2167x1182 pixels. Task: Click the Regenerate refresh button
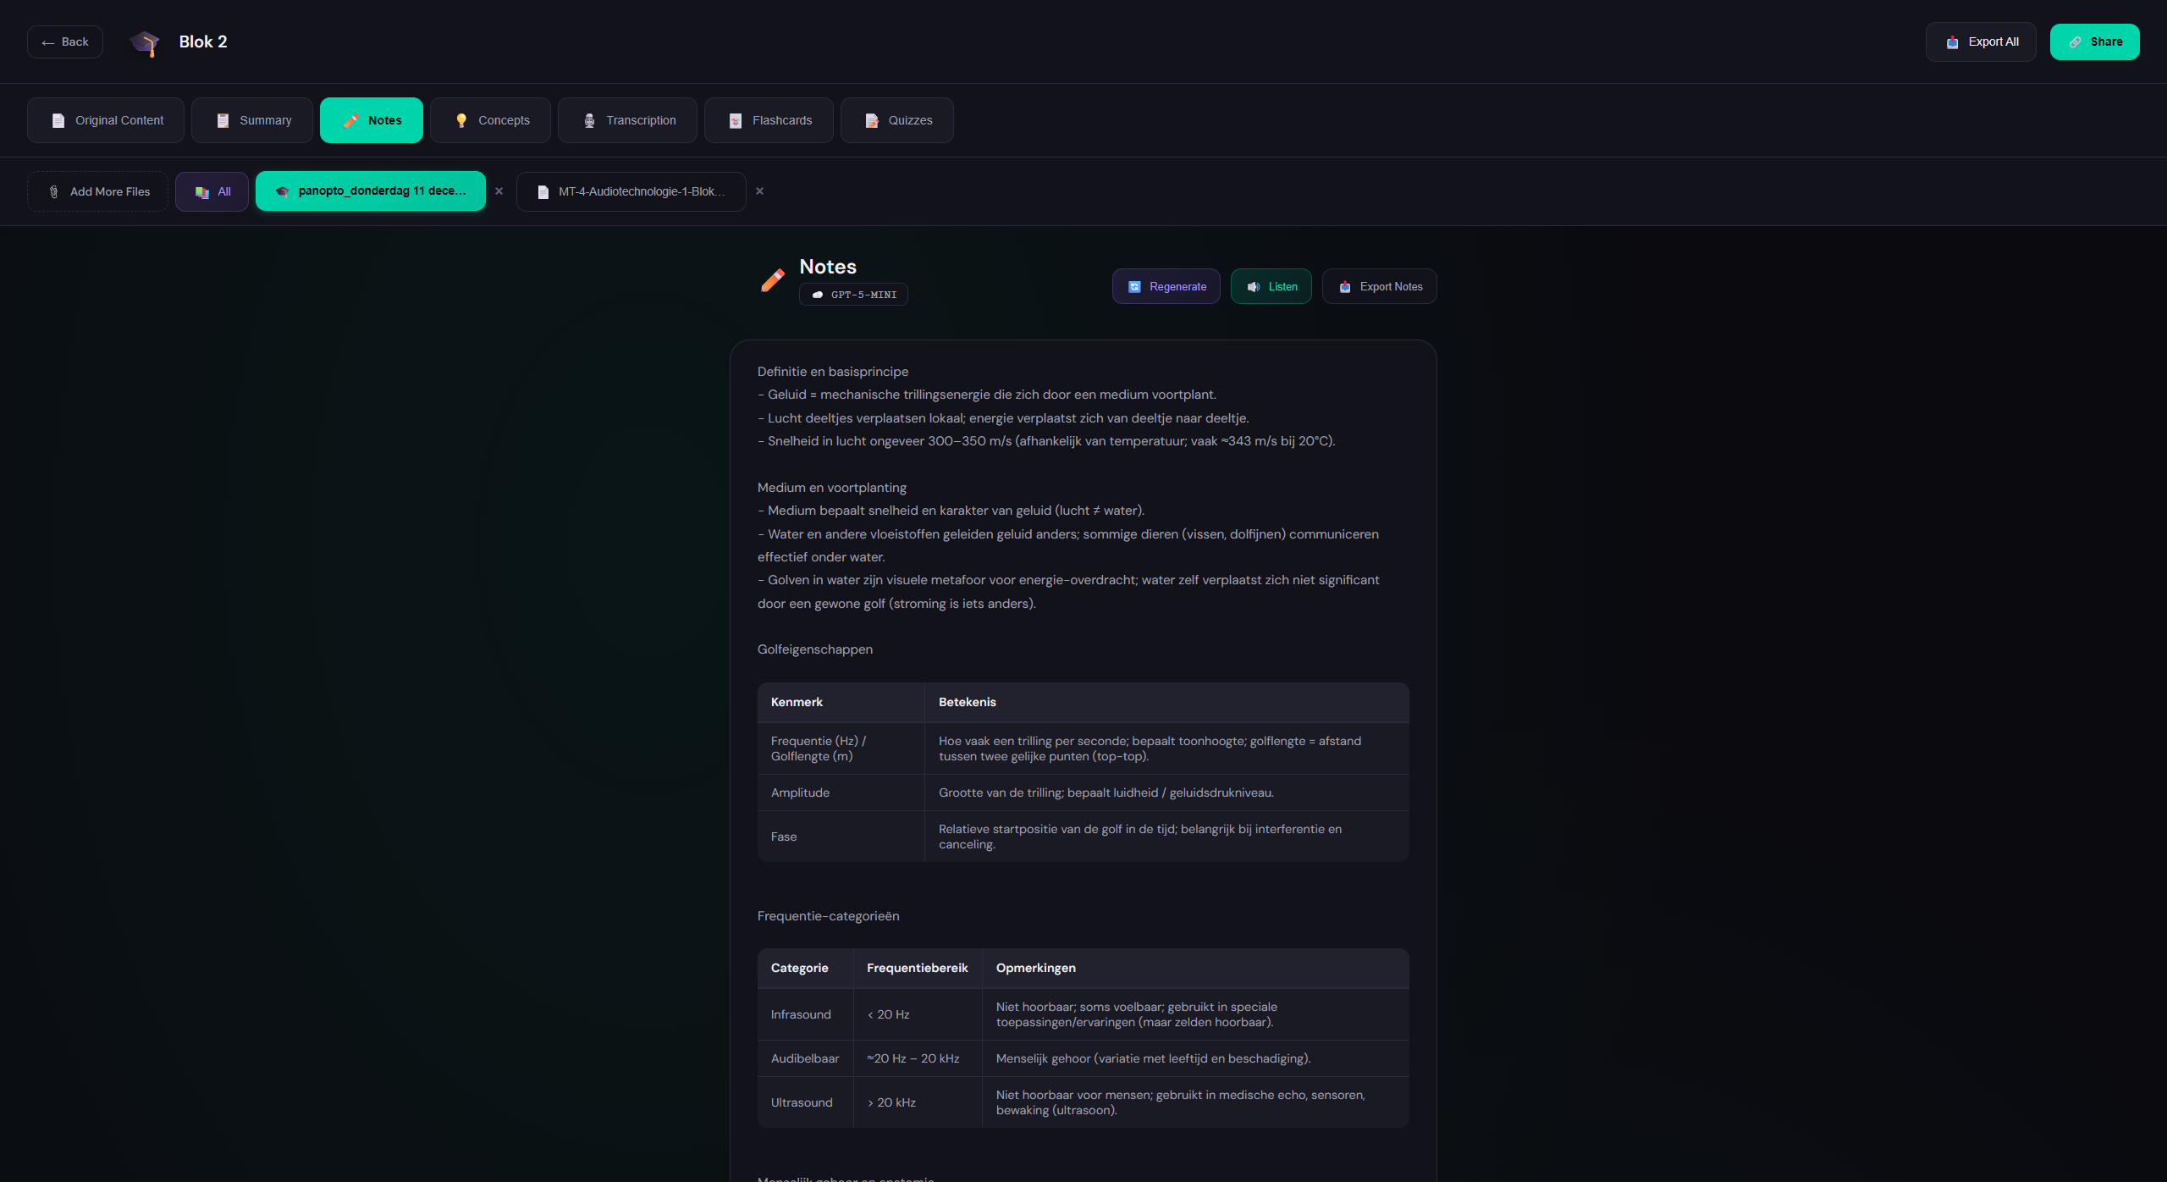(x=1166, y=286)
